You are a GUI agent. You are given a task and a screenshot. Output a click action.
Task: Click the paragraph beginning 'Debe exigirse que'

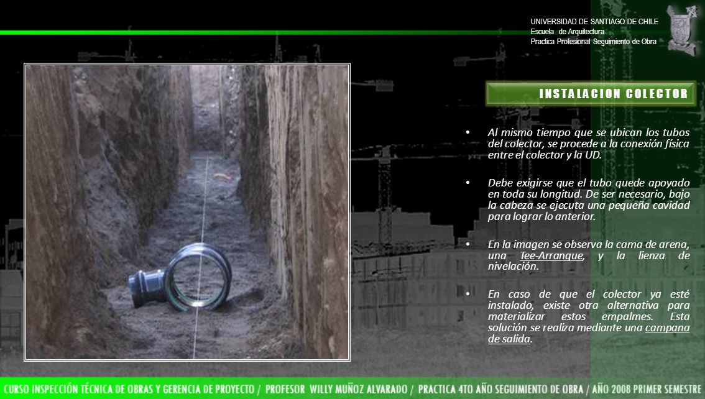click(589, 199)
